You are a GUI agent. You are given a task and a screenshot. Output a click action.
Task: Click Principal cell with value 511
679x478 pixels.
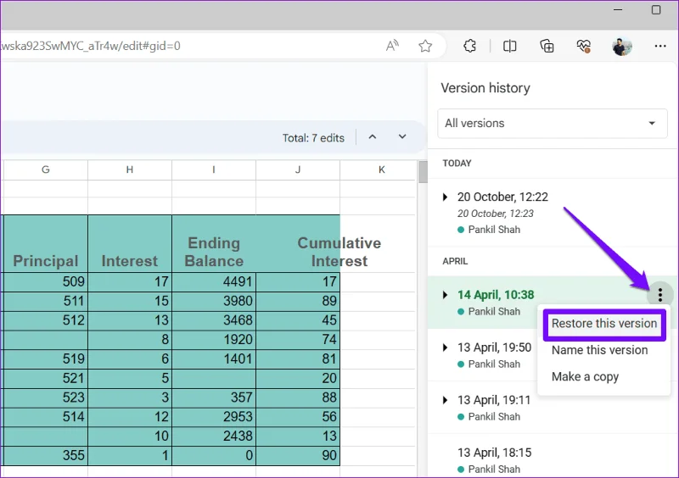pyautogui.click(x=46, y=301)
